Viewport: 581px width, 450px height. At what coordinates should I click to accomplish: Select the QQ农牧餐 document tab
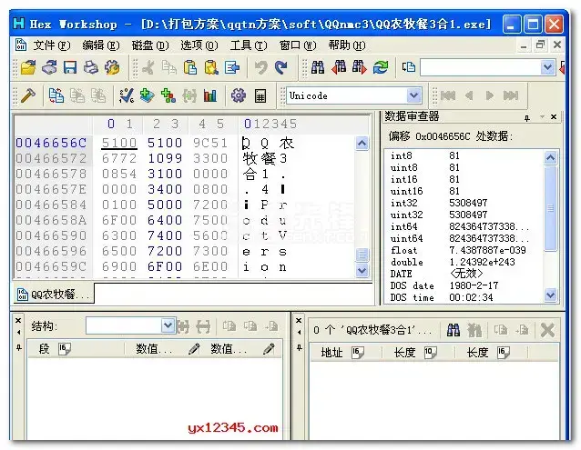(54, 295)
